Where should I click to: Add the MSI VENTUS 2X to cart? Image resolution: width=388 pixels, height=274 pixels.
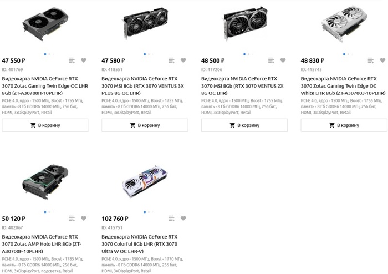pos(244,125)
